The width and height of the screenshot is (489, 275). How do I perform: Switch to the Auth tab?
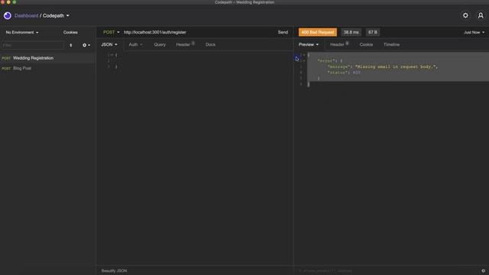pos(135,44)
